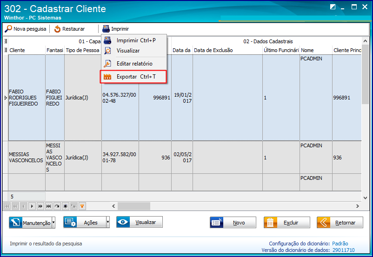373x257 pixels.
Task: Click the row indicator arrow for FABIO row
Action: point(6,98)
